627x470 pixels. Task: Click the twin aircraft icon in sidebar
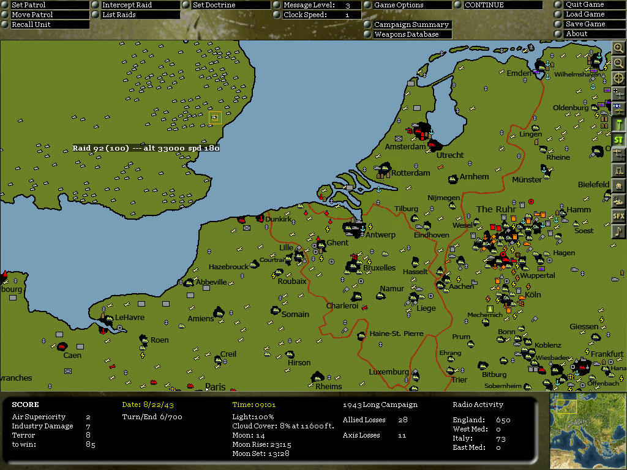[618, 155]
